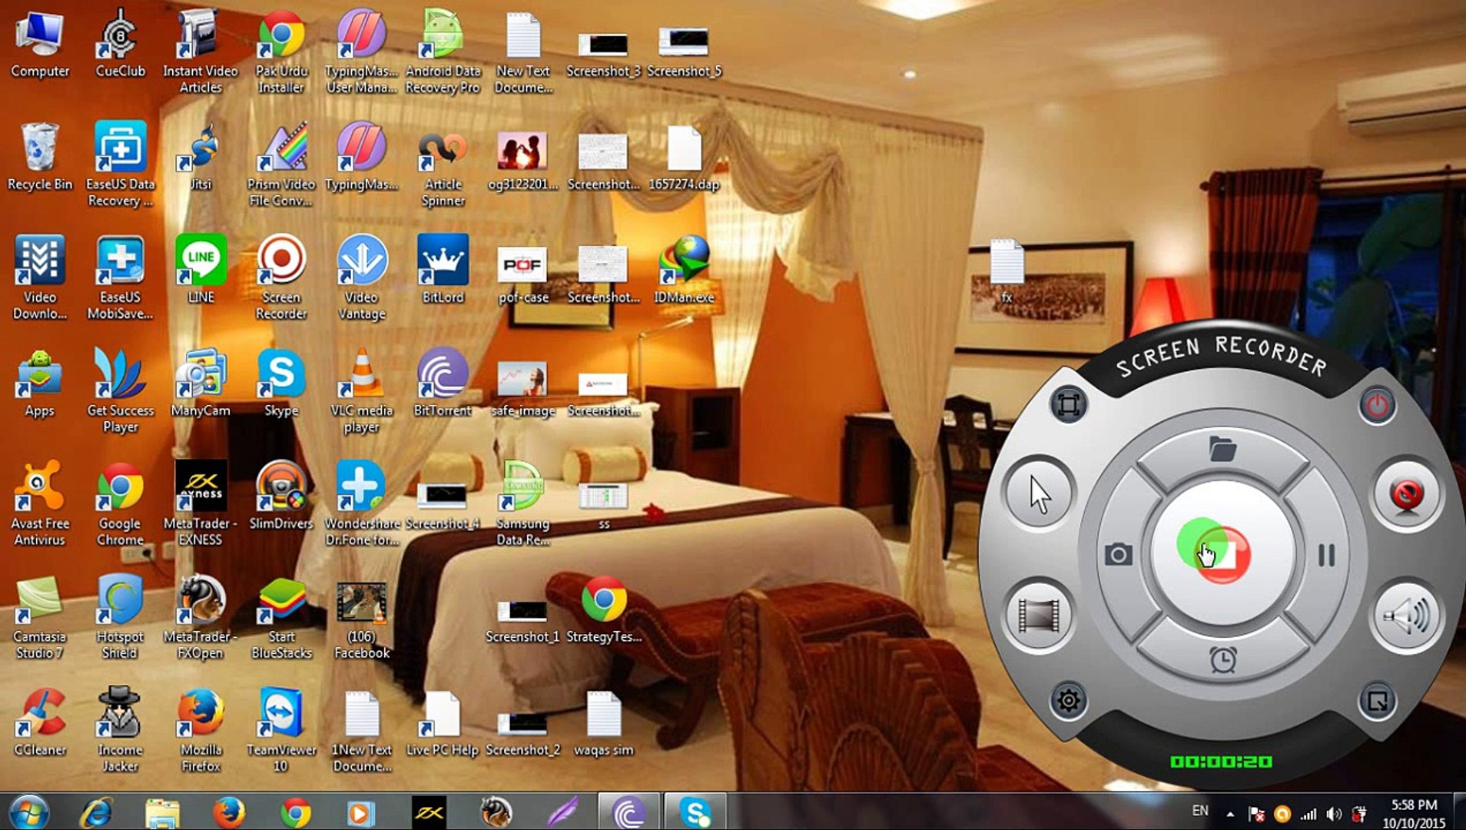This screenshot has height=830, width=1466.
Task: Open the Windows Start menu
Action: 28,812
